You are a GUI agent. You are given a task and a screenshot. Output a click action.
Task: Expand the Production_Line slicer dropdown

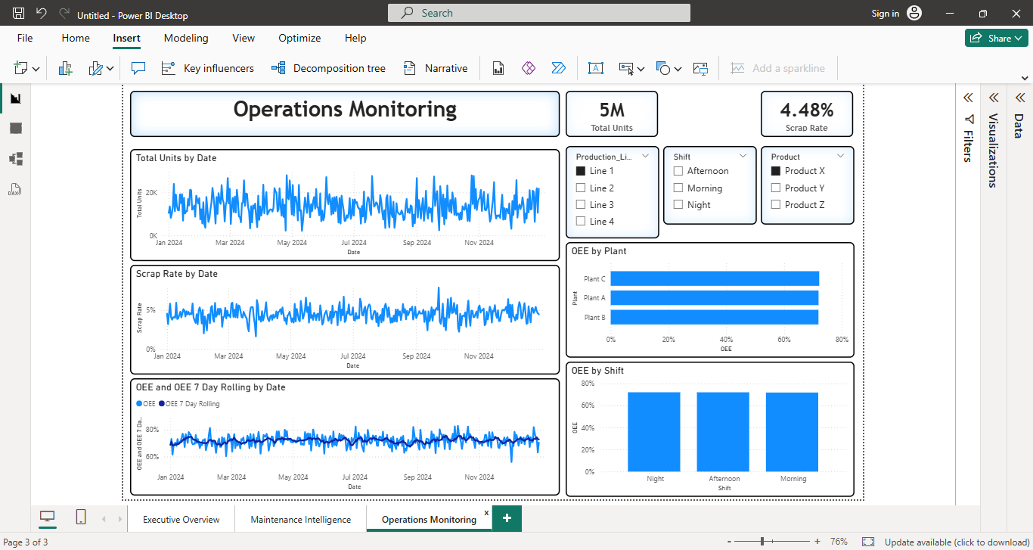(x=645, y=156)
